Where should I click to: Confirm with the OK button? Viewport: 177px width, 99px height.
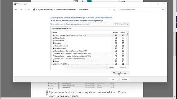pyautogui.click(x=113, y=79)
